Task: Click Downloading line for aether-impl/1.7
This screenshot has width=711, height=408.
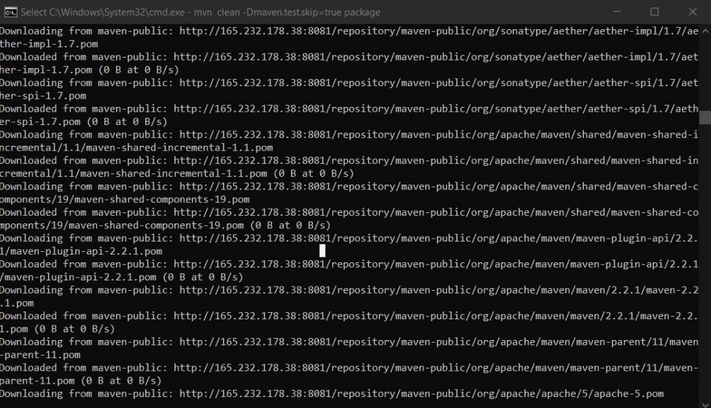Action: (349, 31)
